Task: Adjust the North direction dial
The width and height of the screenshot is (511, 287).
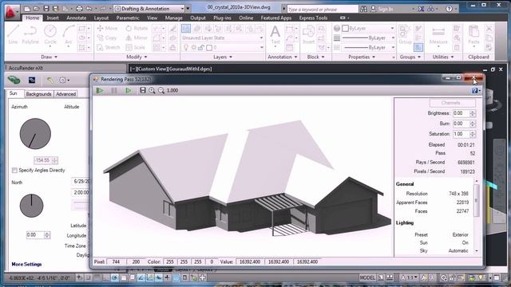Action: 31,206
